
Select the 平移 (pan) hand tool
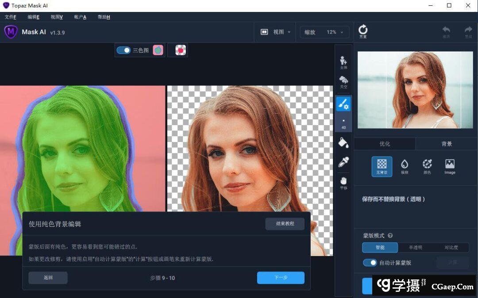(x=343, y=182)
